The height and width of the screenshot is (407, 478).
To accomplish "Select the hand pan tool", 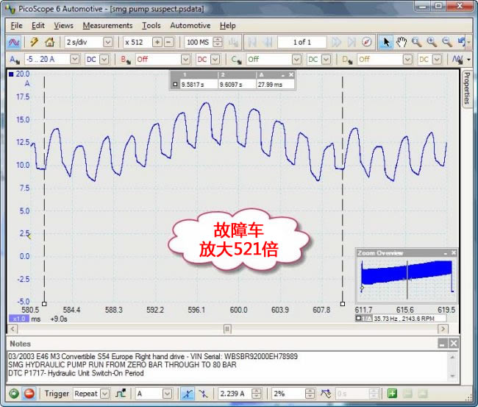I will pos(402,42).
